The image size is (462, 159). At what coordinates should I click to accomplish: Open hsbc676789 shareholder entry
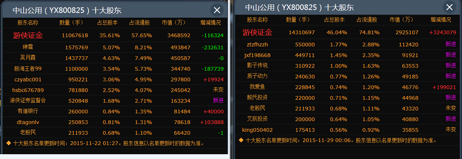[28, 90]
